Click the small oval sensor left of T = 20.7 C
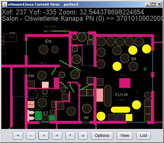Screen dimensions: 164x143 [30, 62]
